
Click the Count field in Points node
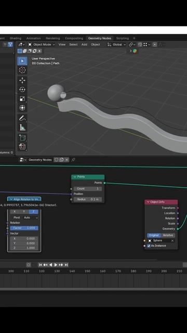click(x=88, y=188)
